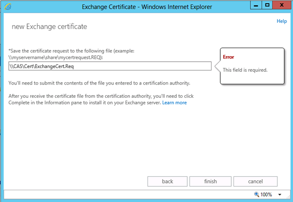
Task: Click the 'Save the certificate request' label
Action: [71, 54]
